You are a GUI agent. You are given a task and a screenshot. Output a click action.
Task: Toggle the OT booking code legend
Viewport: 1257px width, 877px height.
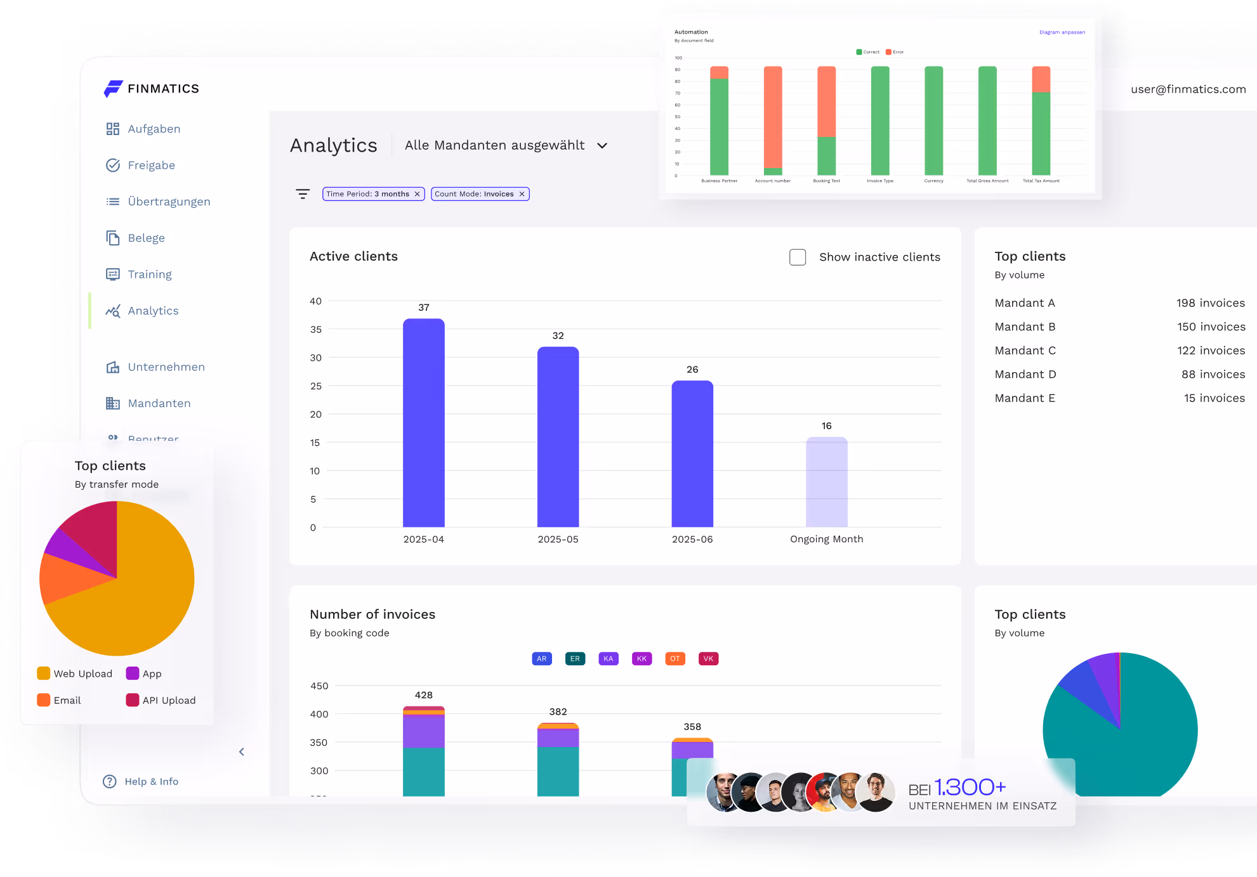click(675, 659)
